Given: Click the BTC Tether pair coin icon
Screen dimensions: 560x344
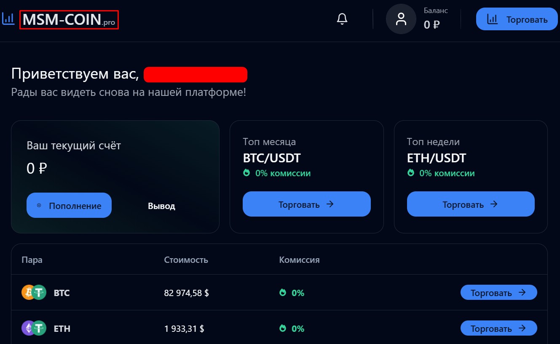Looking at the screenshot, I should pyautogui.click(x=34, y=292).
